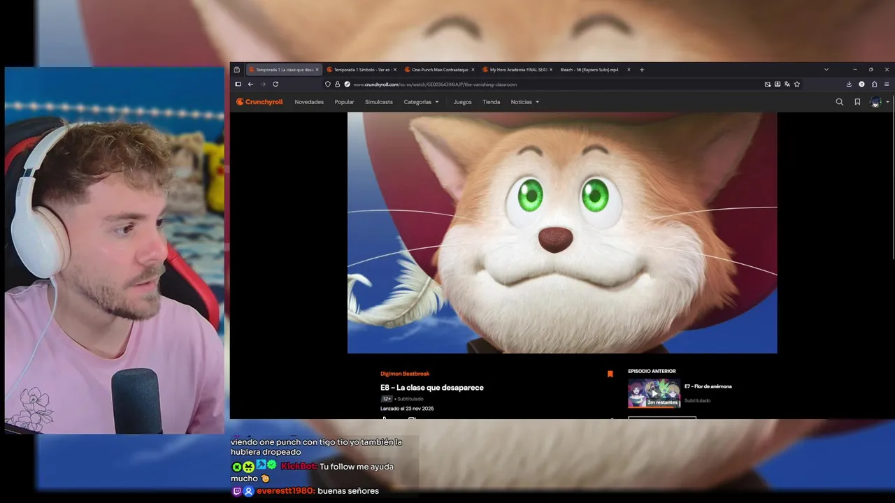Viewport: 895px width, 503px height.
Task: Open Simulcasts in Crunchyroll nav
Action: click(379, 102)
